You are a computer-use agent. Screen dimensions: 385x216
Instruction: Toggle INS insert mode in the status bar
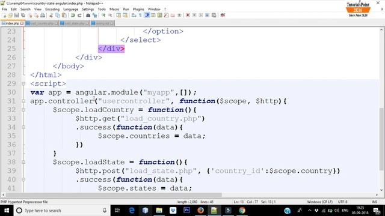pos(374,202)
